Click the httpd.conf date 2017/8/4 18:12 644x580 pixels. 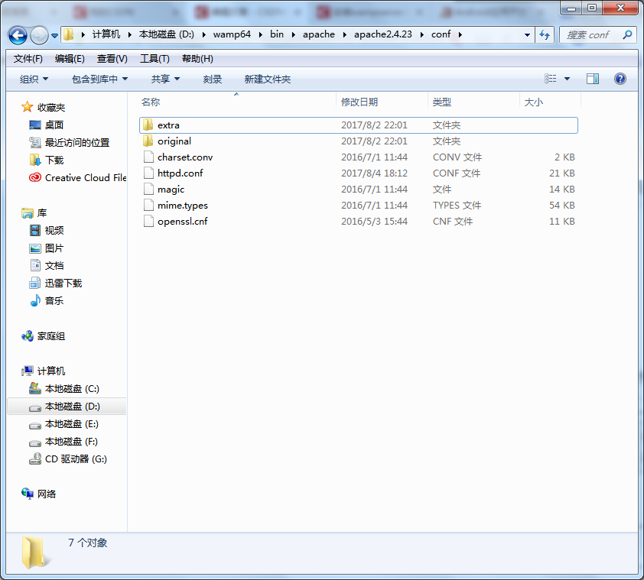(x=374, y=173)
